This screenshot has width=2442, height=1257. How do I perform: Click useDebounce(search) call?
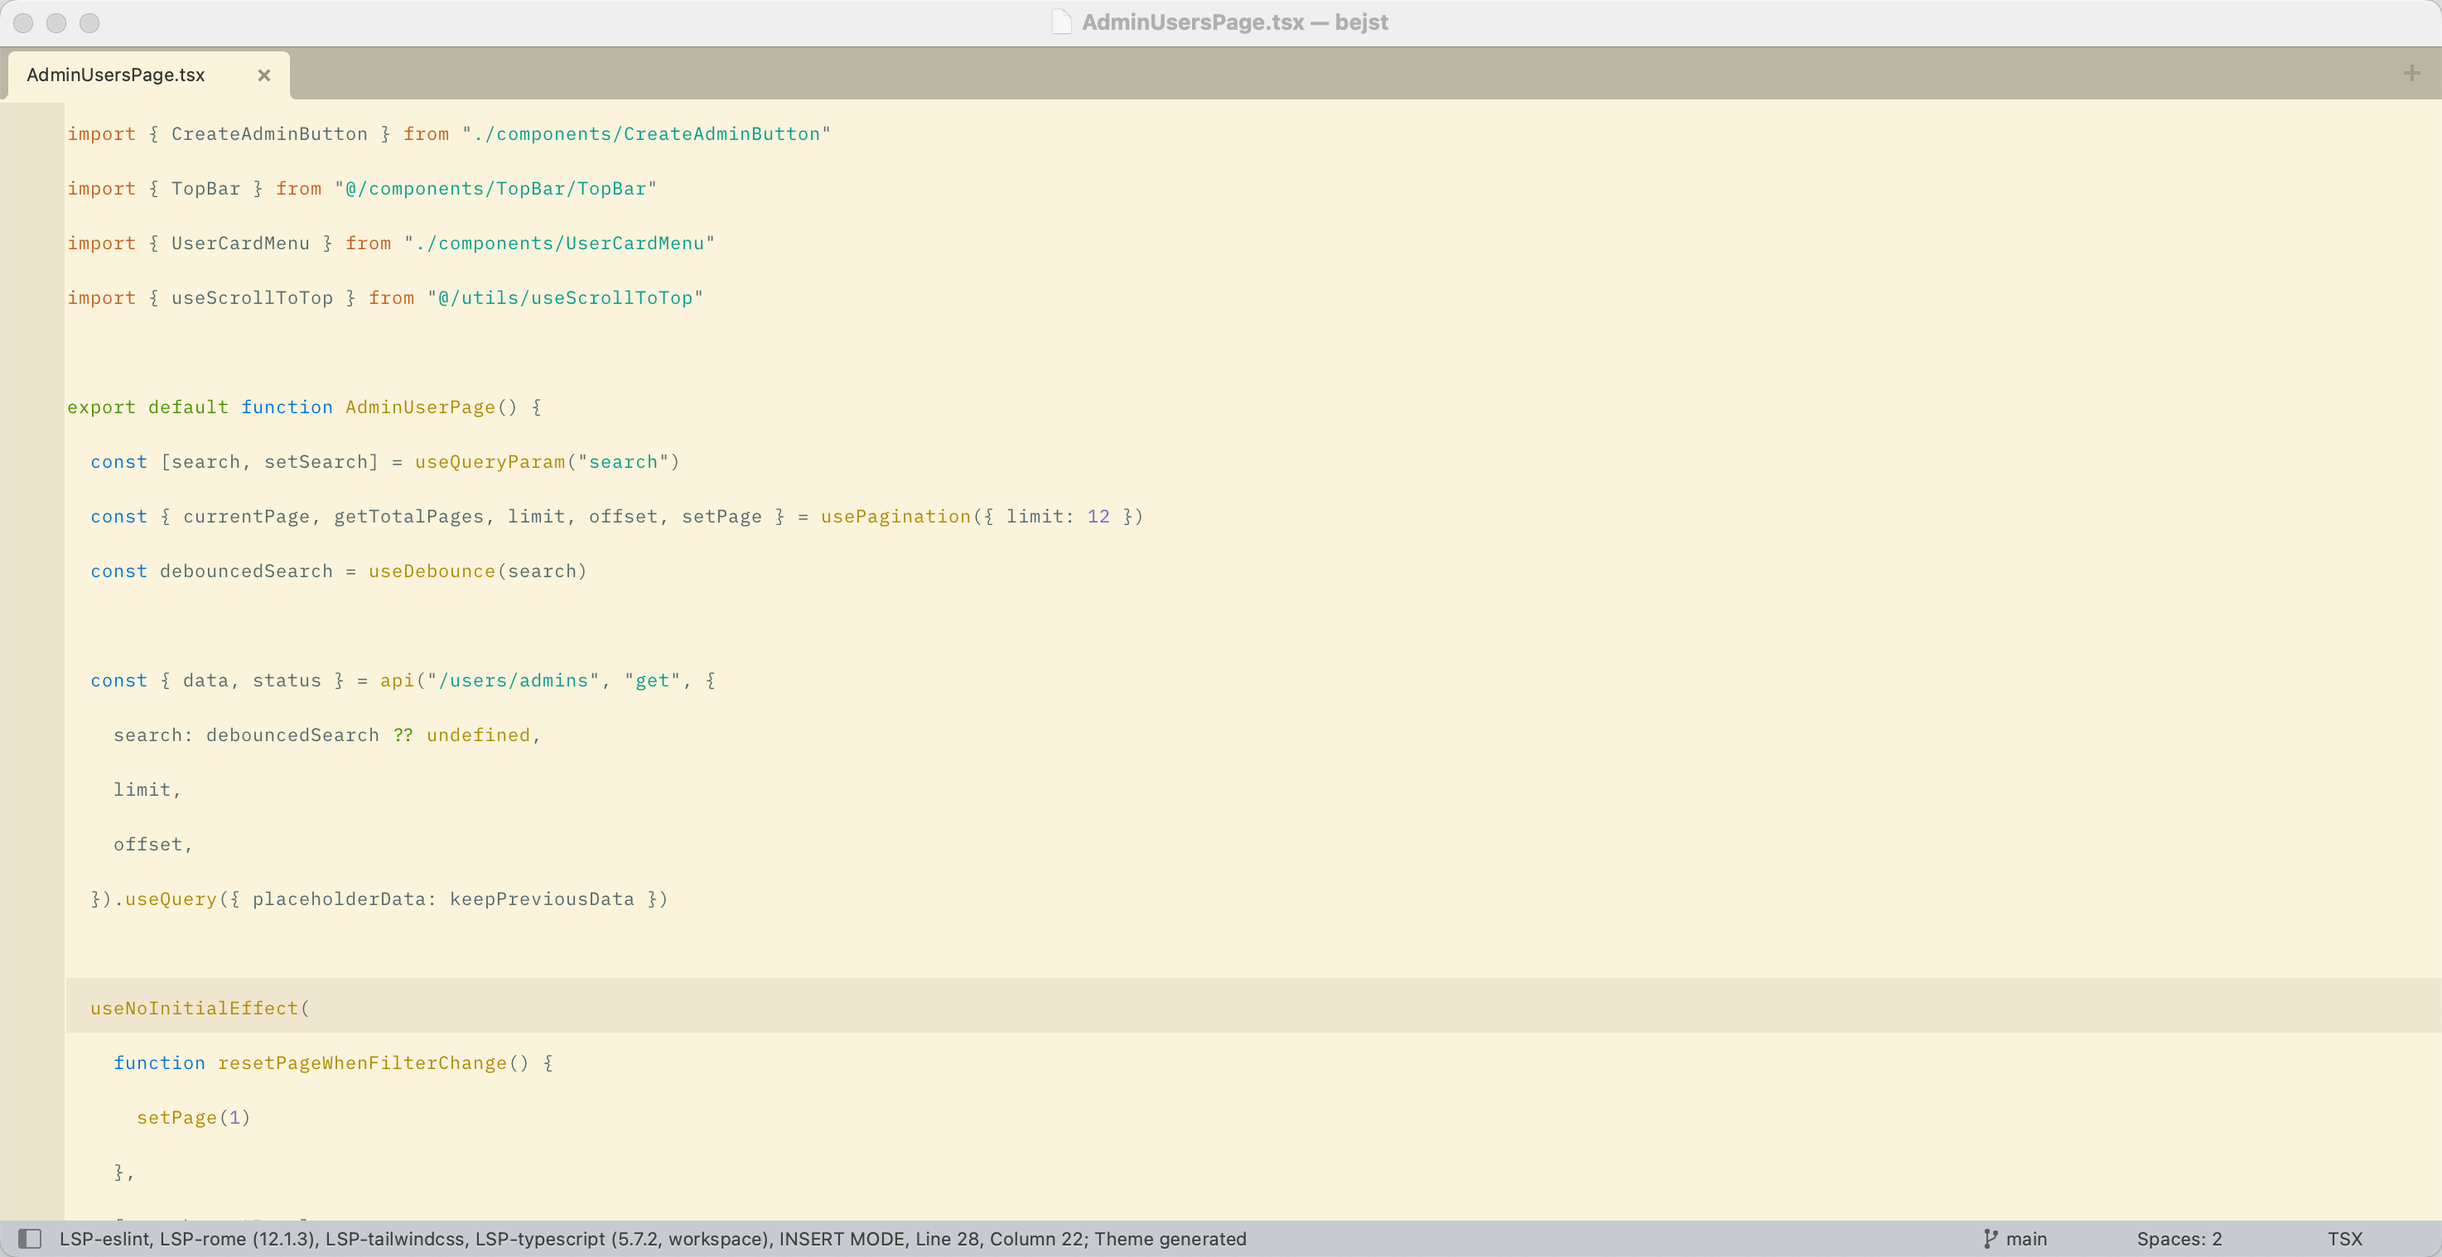[478, 571]
